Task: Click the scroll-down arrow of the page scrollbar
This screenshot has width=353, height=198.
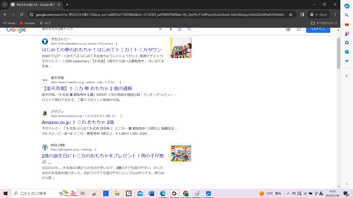Action: tap(338, 187)
